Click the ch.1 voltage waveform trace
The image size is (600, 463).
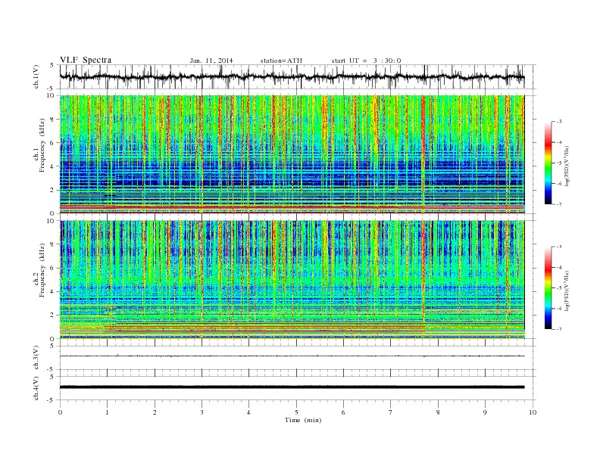(292, 76)
